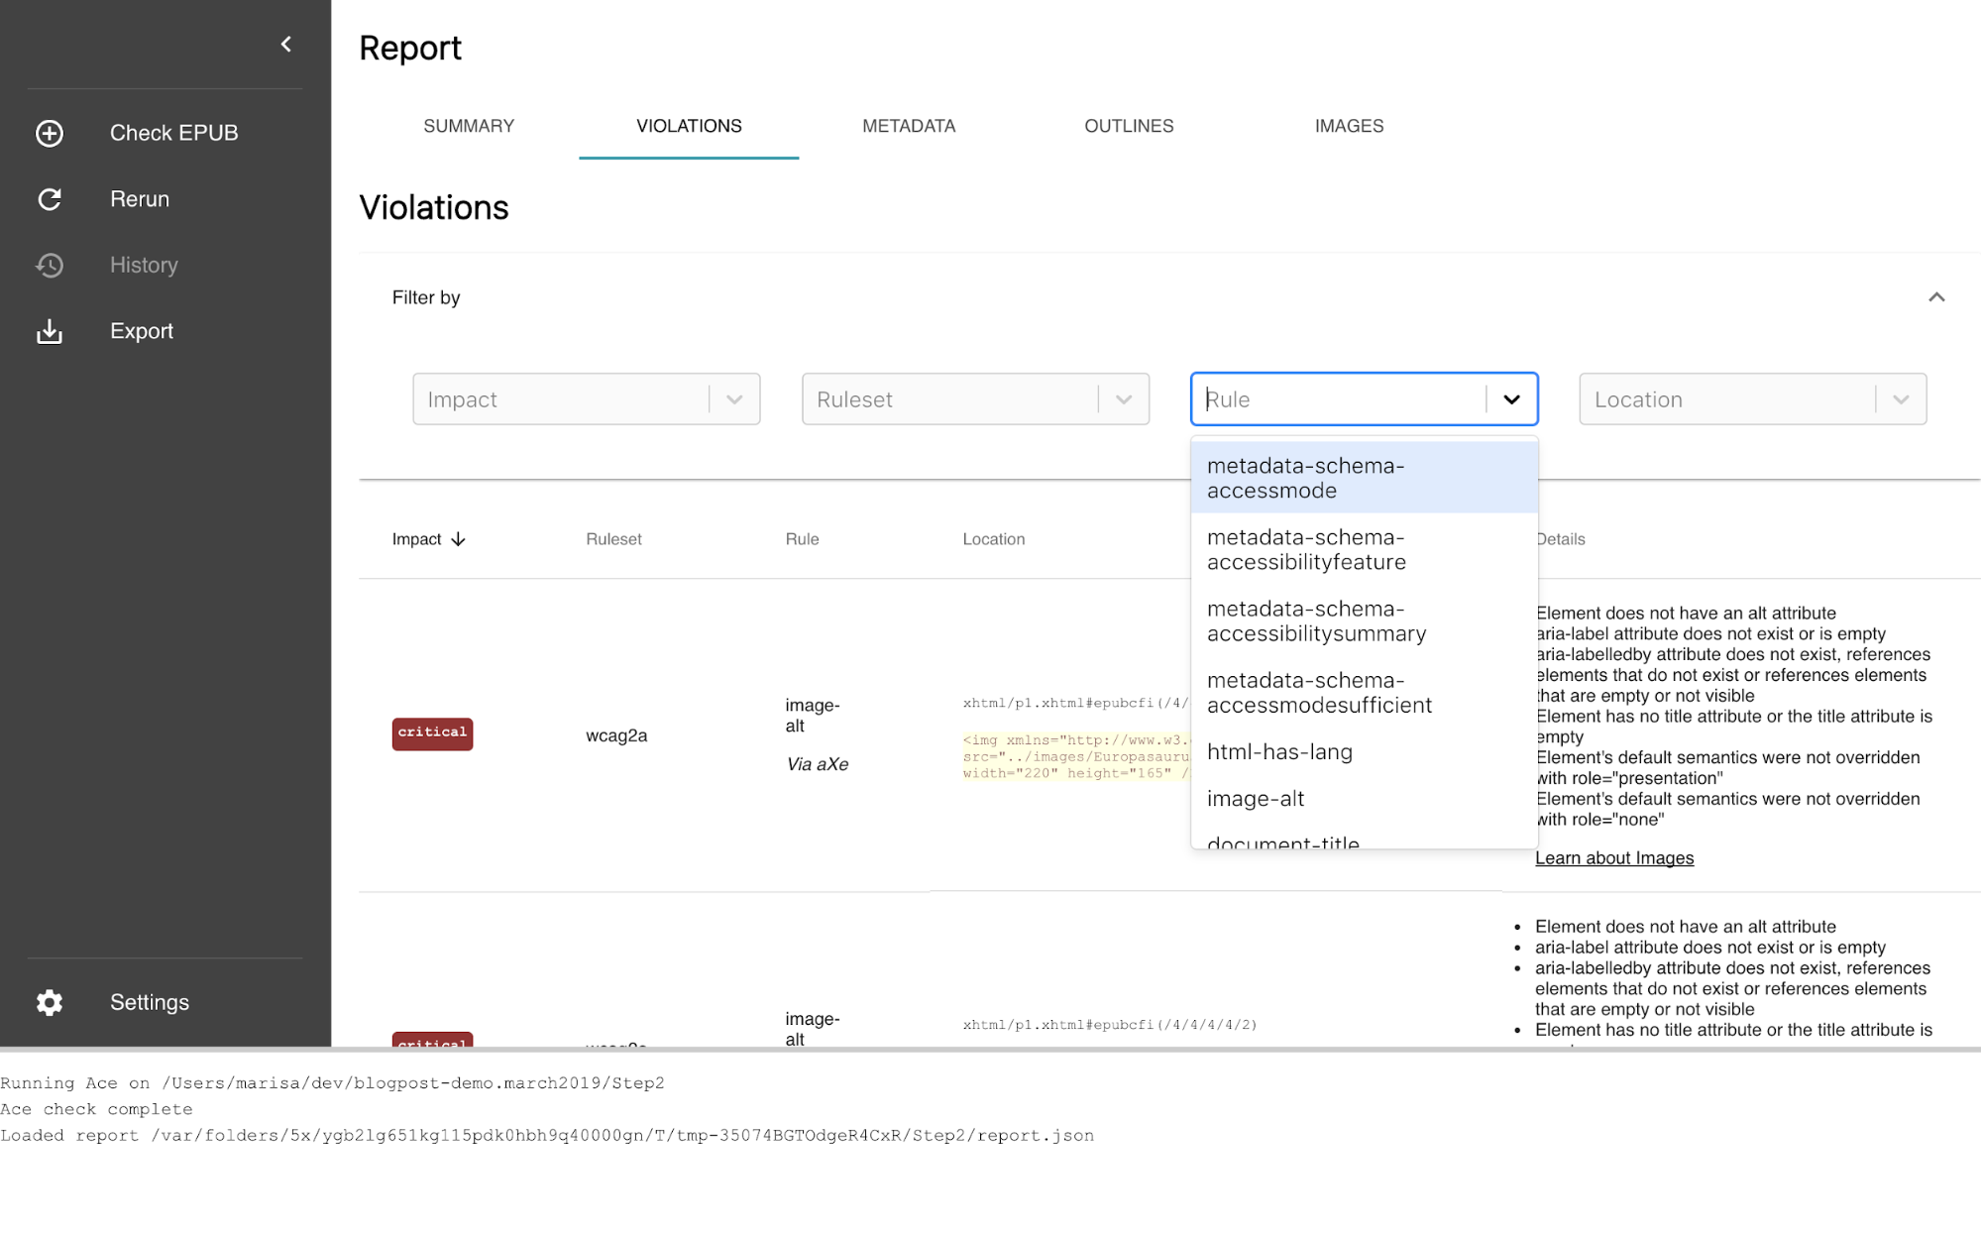
Task: Collapse the Filter by panel
Action: (1936, 297)
